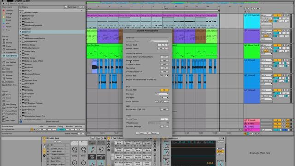The image size is (295, 166).
Task: Click the Render Length field
Action: (163, 49)
